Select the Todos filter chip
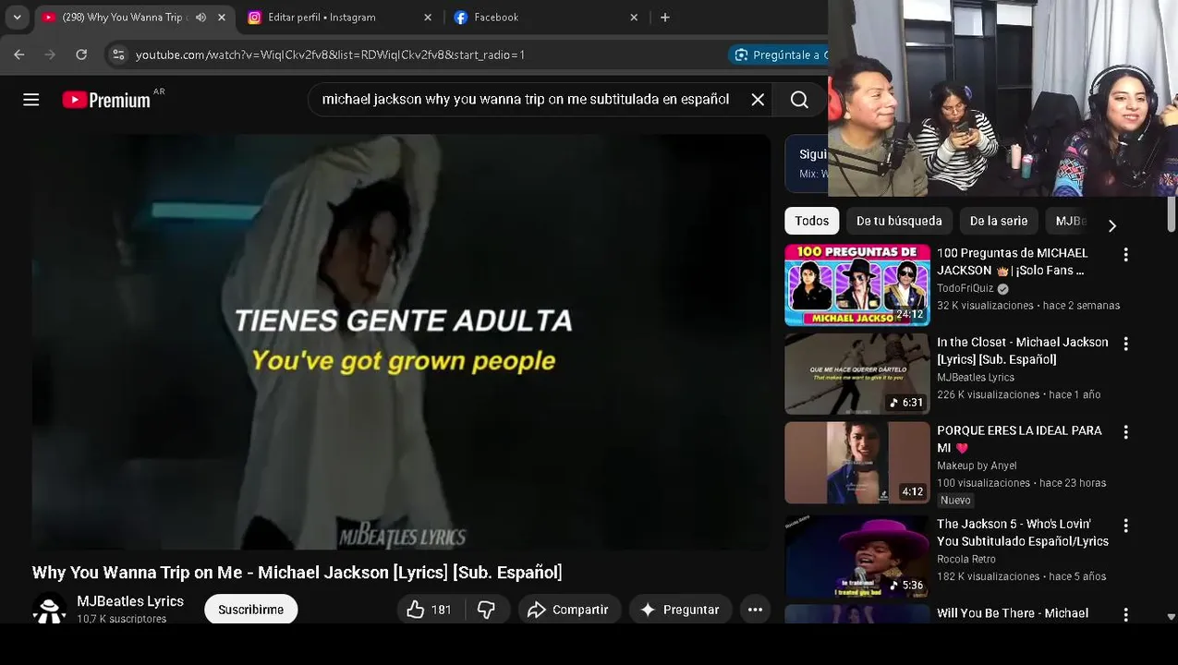 tap(811, 221)
